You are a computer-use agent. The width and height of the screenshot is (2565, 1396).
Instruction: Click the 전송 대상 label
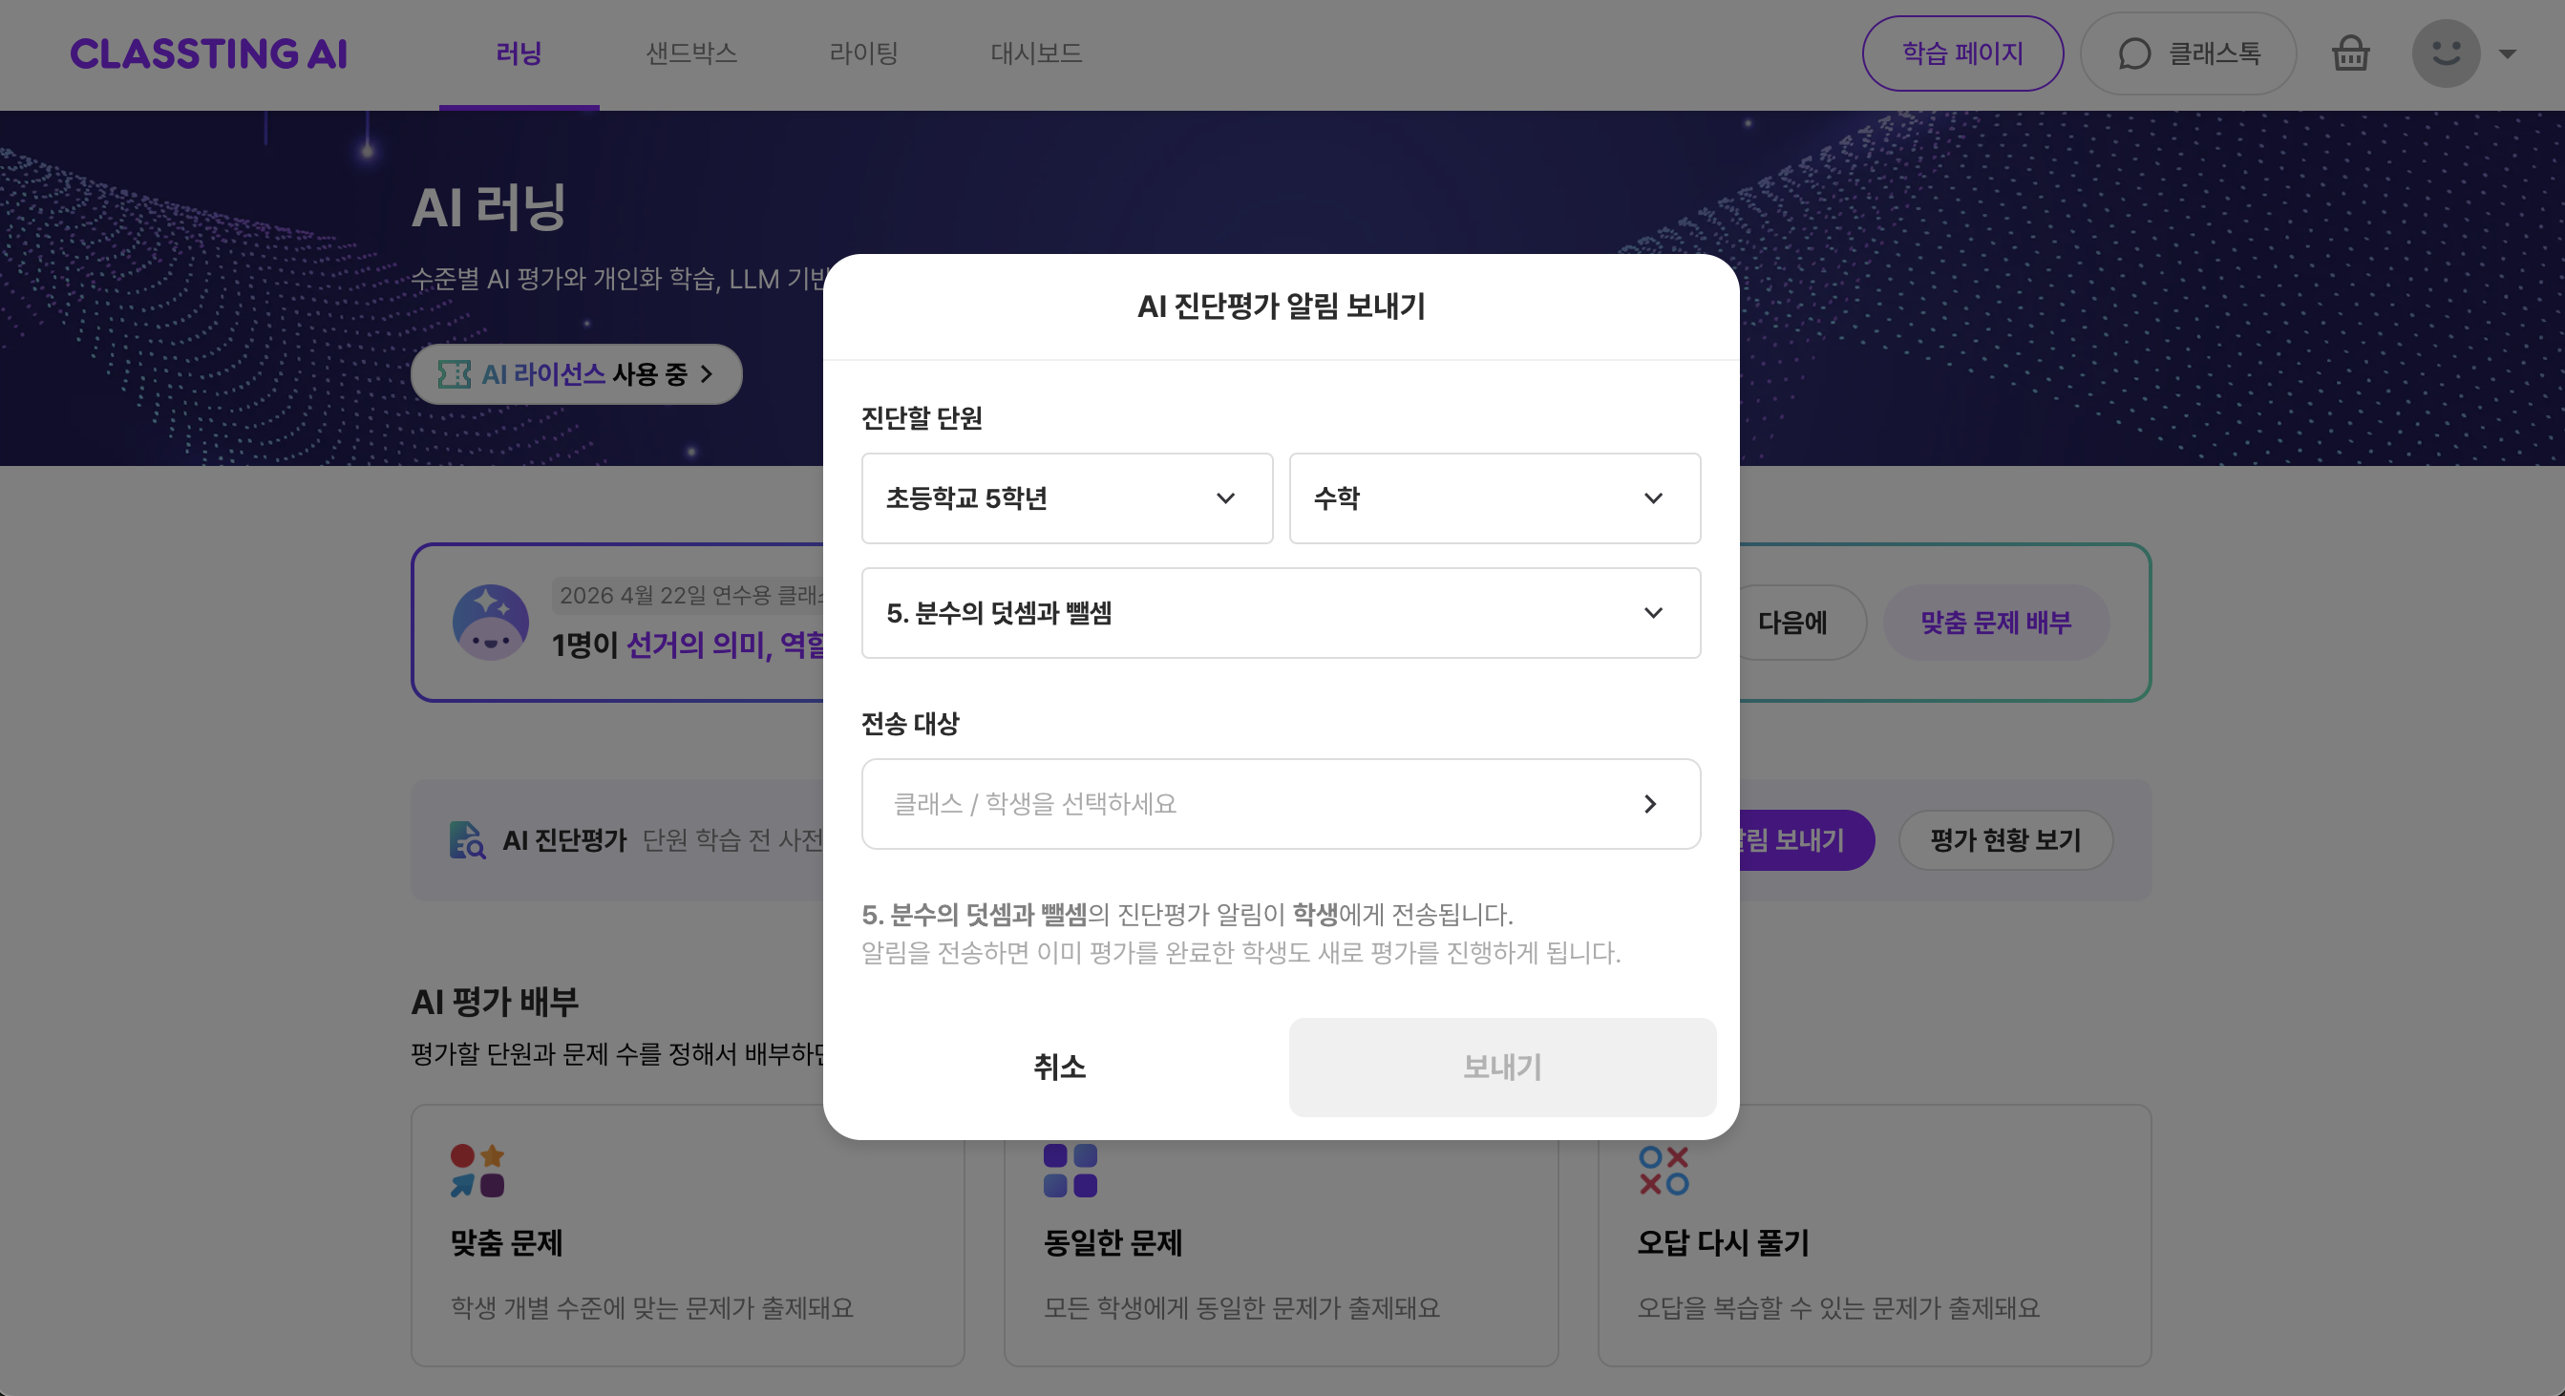[x=909, y=724]
